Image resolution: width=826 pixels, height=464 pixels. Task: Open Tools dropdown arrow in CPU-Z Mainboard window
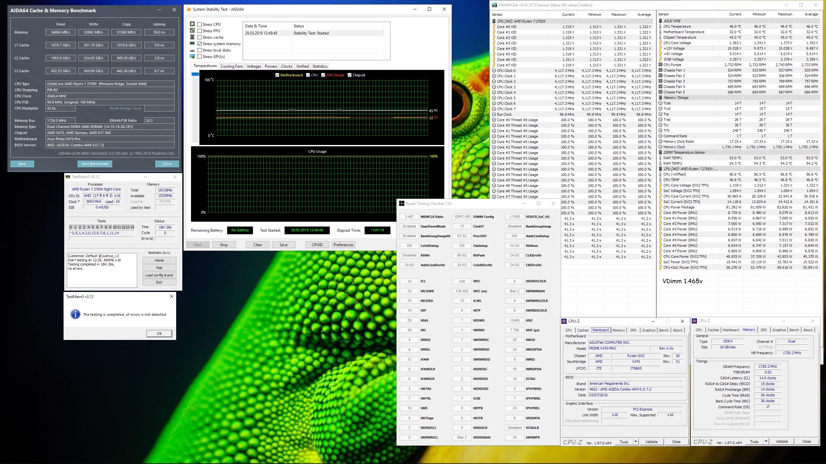635,442
